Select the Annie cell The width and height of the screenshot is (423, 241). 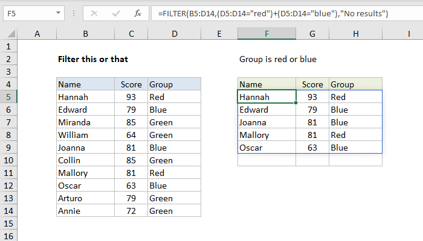click(x=86, y=211)
